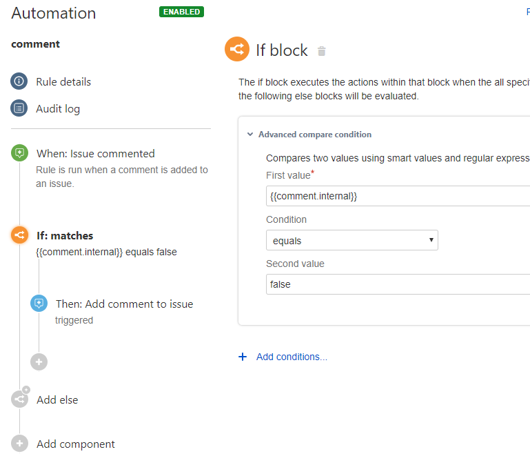Viewport: 530px width, 465px height.
Task: Delete the If block with trash icon
Action: pos(321,51)
